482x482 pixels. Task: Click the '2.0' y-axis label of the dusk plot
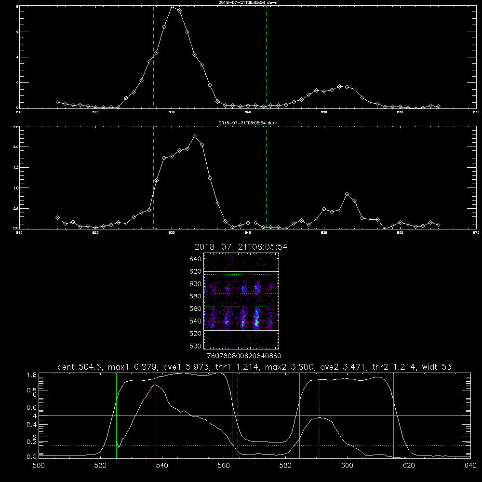16,147
